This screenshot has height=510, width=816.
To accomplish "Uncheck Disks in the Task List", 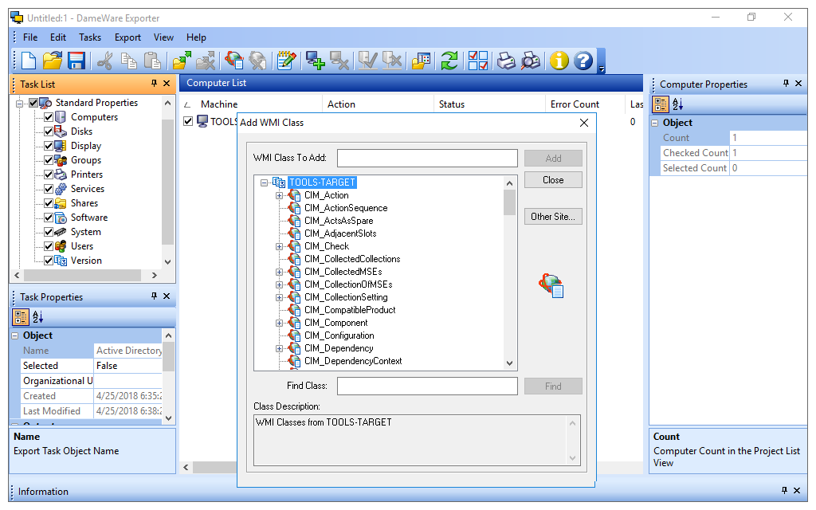I will [x=49, y=131].
